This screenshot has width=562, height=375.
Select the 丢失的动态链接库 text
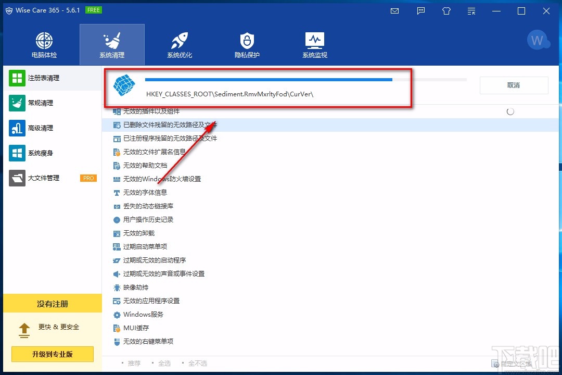click(x=148, y=206)
